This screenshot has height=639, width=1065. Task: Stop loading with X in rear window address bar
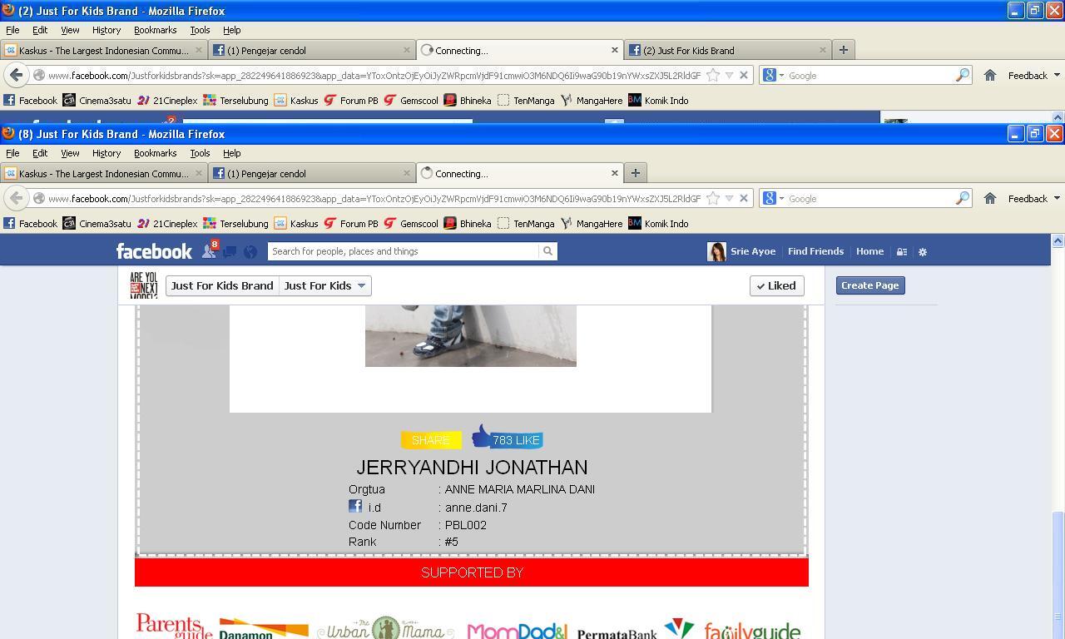tap(744, 75)
